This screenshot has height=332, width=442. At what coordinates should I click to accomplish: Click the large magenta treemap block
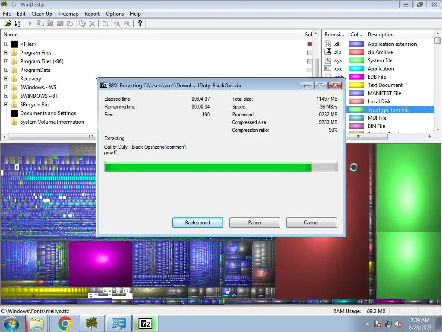[100, 264]
